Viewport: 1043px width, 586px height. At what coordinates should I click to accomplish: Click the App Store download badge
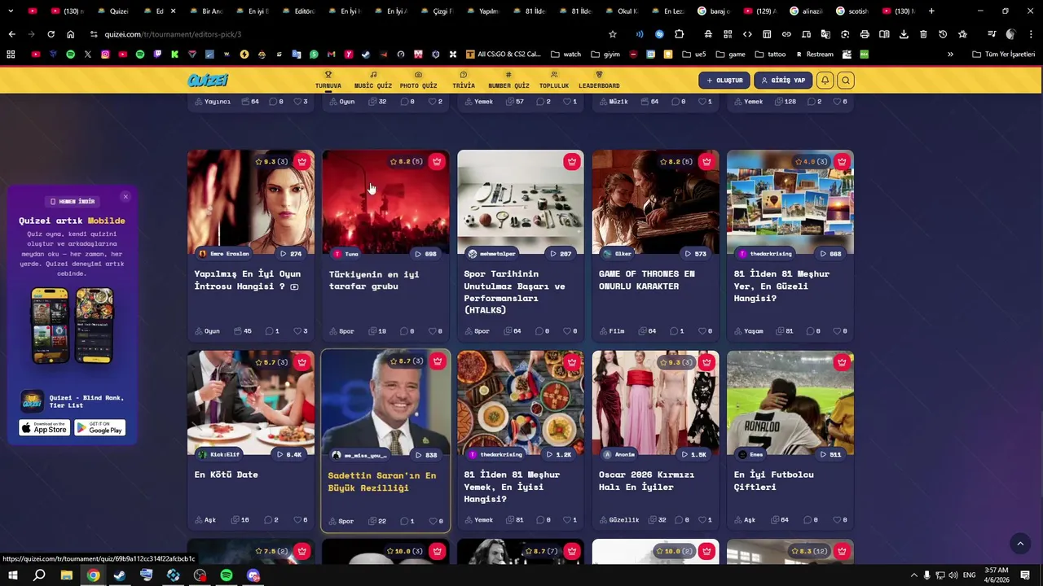[45, 428]
